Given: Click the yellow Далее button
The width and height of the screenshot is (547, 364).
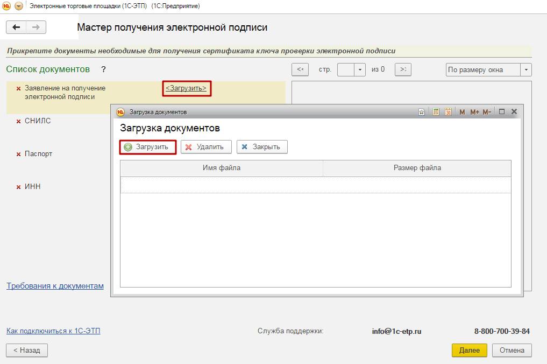Looking at the screenshot, I should [469, 350].
